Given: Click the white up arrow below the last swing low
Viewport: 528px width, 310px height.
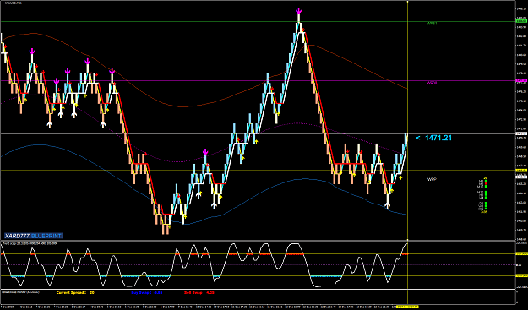Looking at the screenshot, I should (x=388, y=204).
